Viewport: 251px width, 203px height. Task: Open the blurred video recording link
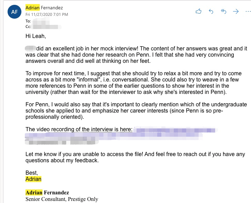175,129
